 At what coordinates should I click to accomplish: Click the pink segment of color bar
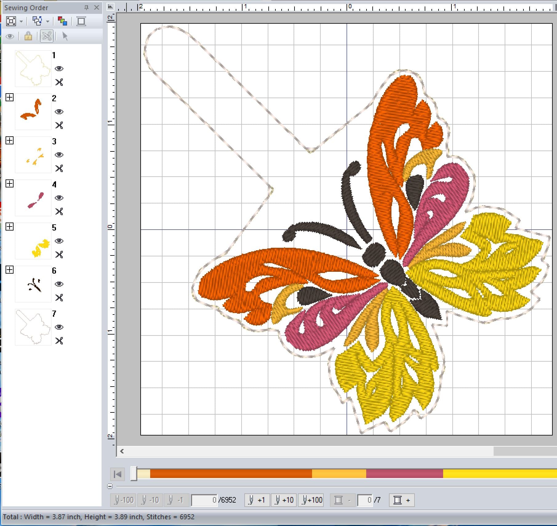point(404,474)
